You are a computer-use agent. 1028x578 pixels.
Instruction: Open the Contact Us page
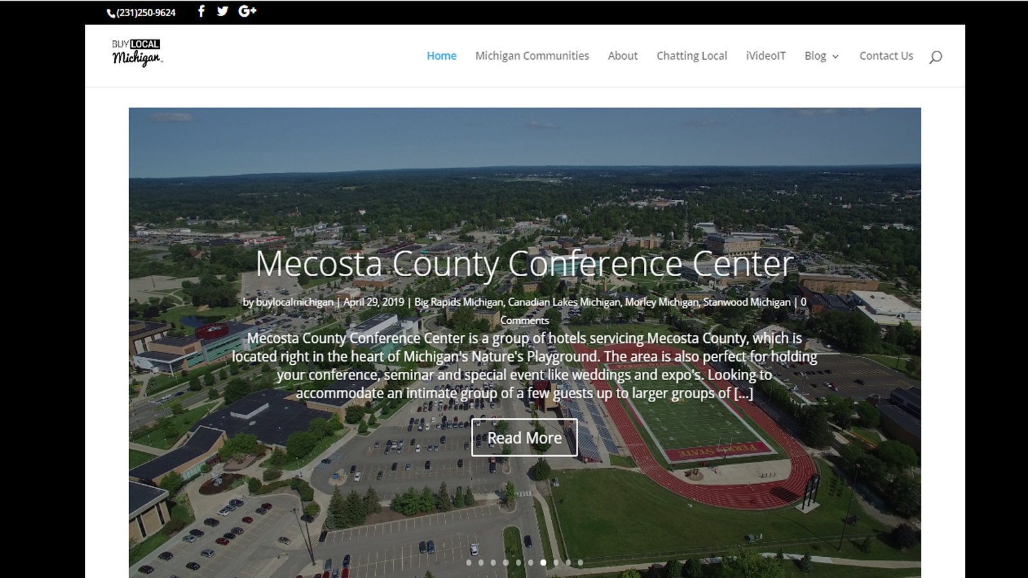tap(886, 56)
